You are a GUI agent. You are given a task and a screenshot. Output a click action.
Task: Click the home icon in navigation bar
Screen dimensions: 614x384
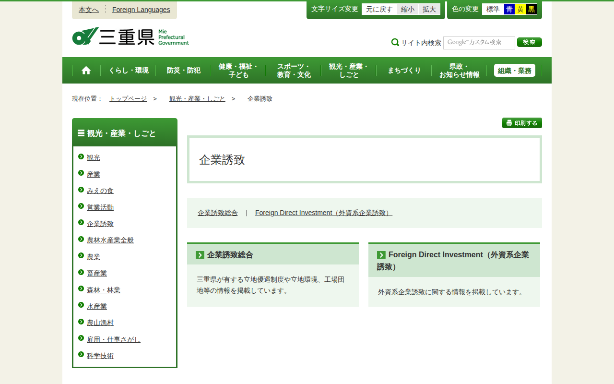pos(86,71)
